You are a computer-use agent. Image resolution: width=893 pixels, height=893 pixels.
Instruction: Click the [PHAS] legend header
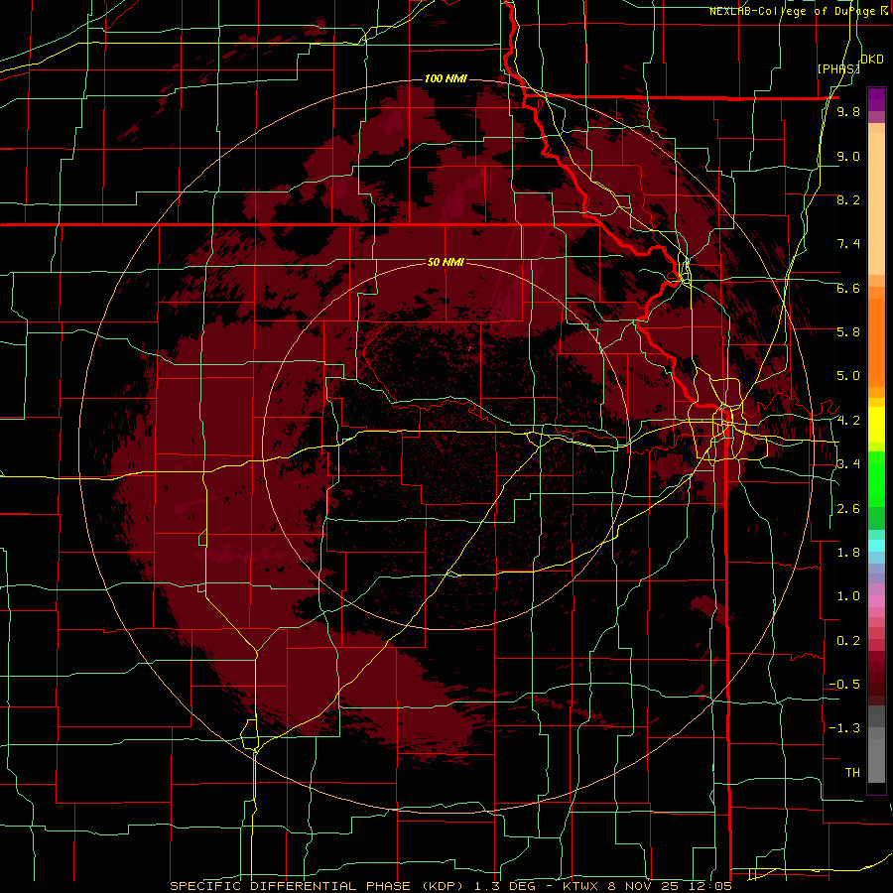pos(838,68)
